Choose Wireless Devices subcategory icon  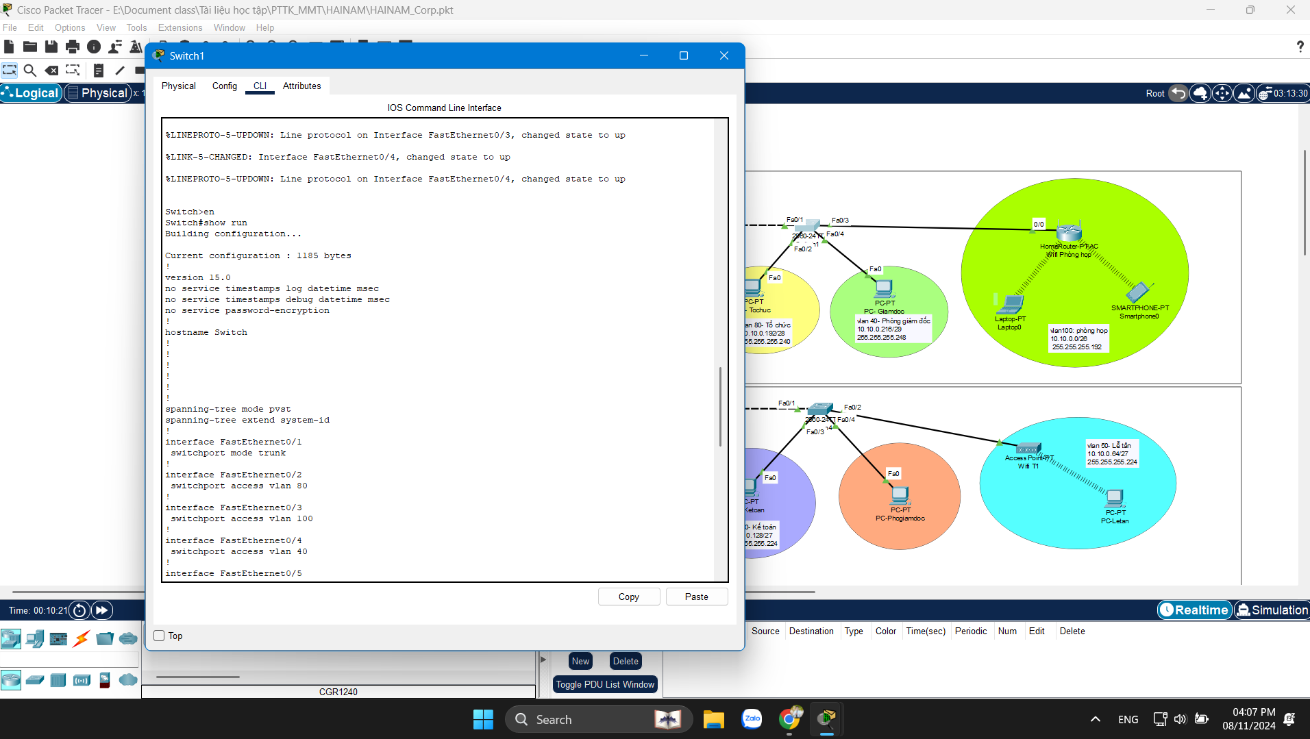click(82, 680)
